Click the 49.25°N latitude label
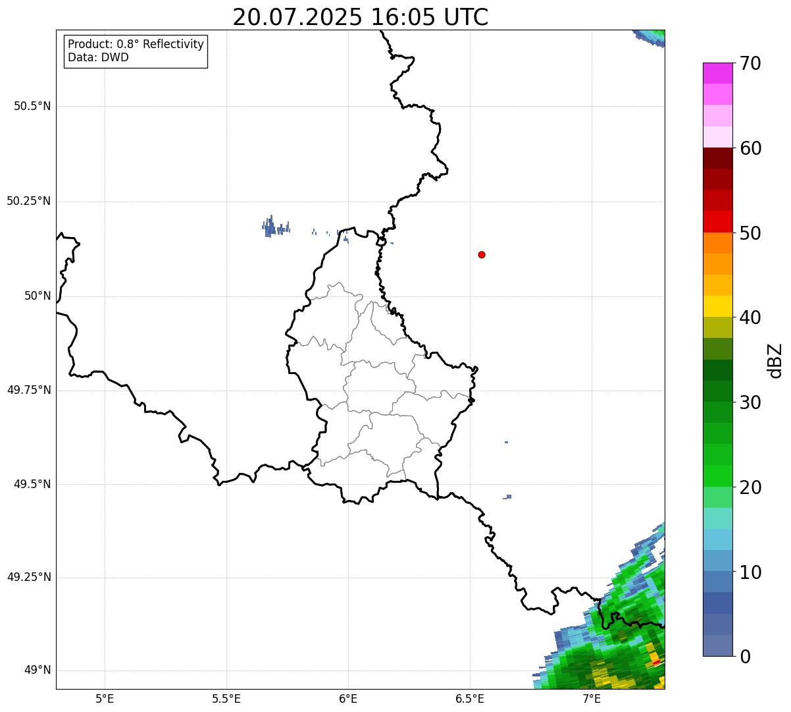Image resolution: width=791 pixels, height=712 pixels. pos(28,578)
